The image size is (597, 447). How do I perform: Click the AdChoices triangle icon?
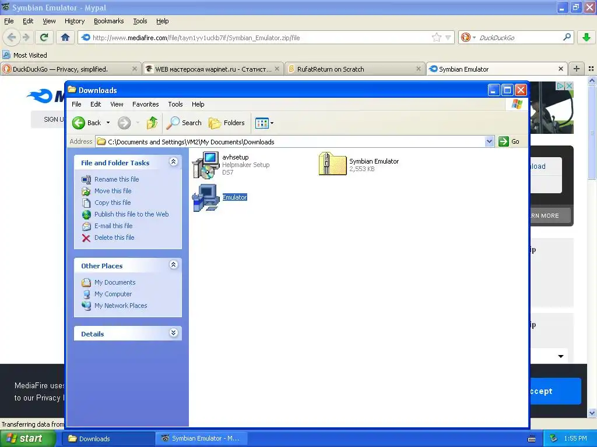[x=560, y=86]
